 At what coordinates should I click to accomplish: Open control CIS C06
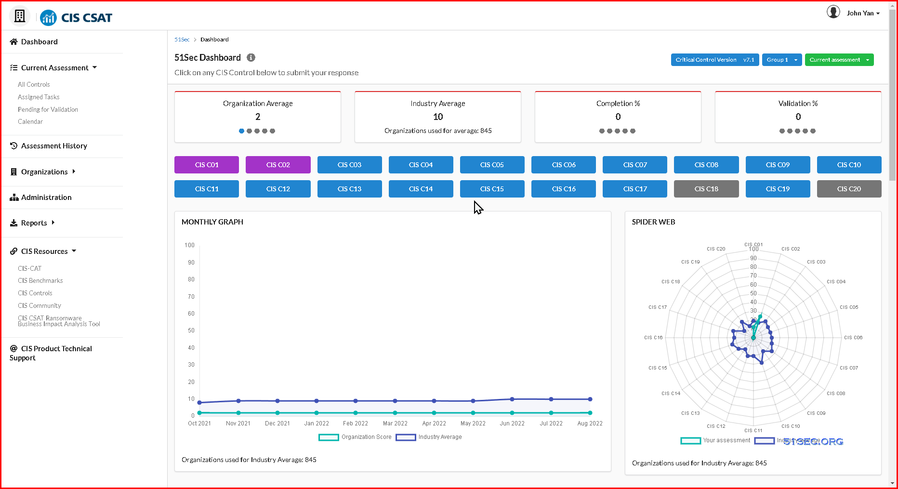tap(564, 165)
